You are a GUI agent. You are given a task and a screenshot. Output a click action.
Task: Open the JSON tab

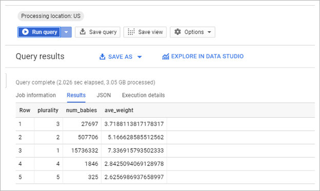tap(104, 95)
